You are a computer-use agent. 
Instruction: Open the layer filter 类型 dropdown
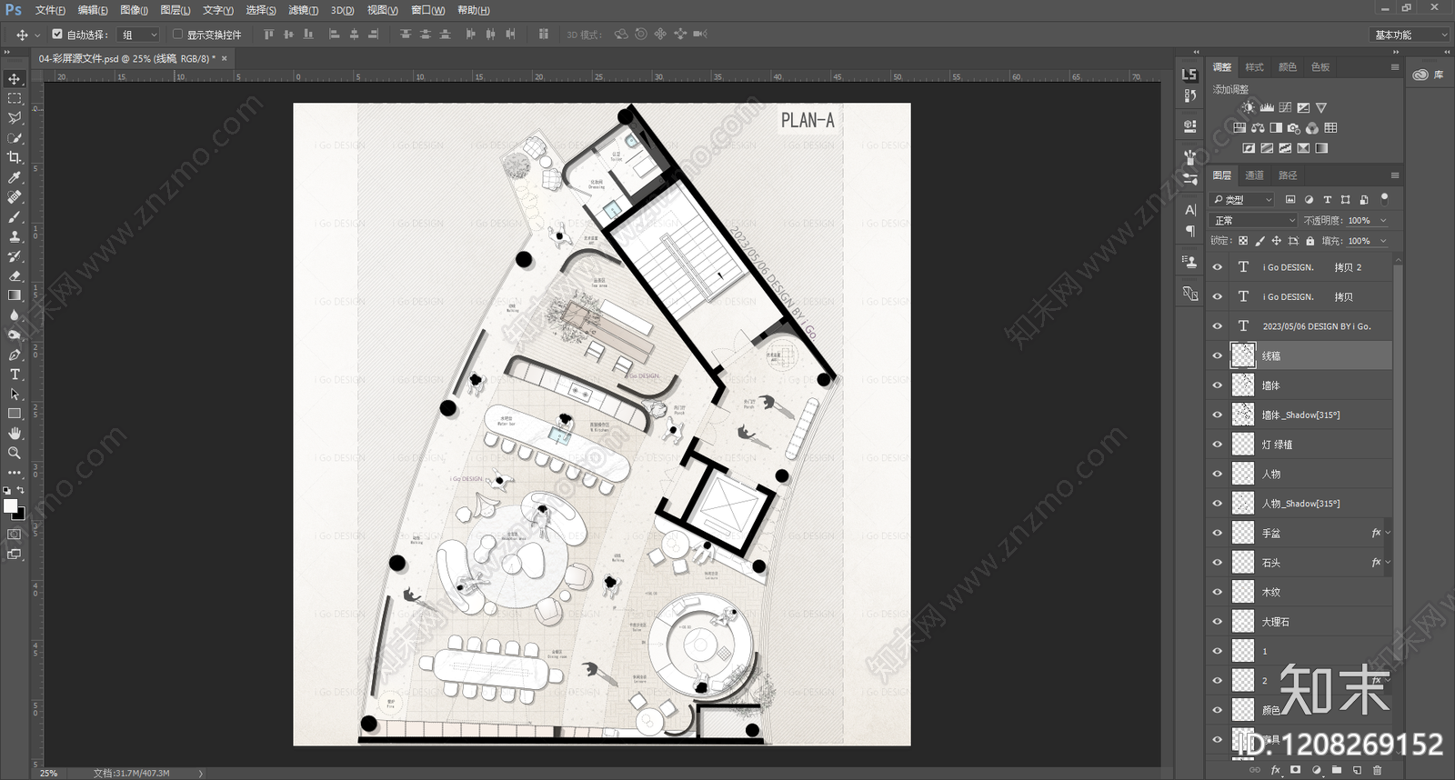point(1243,199)
